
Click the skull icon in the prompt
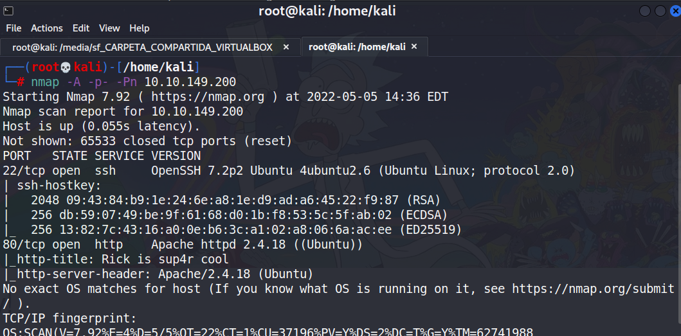pos(65,67)
